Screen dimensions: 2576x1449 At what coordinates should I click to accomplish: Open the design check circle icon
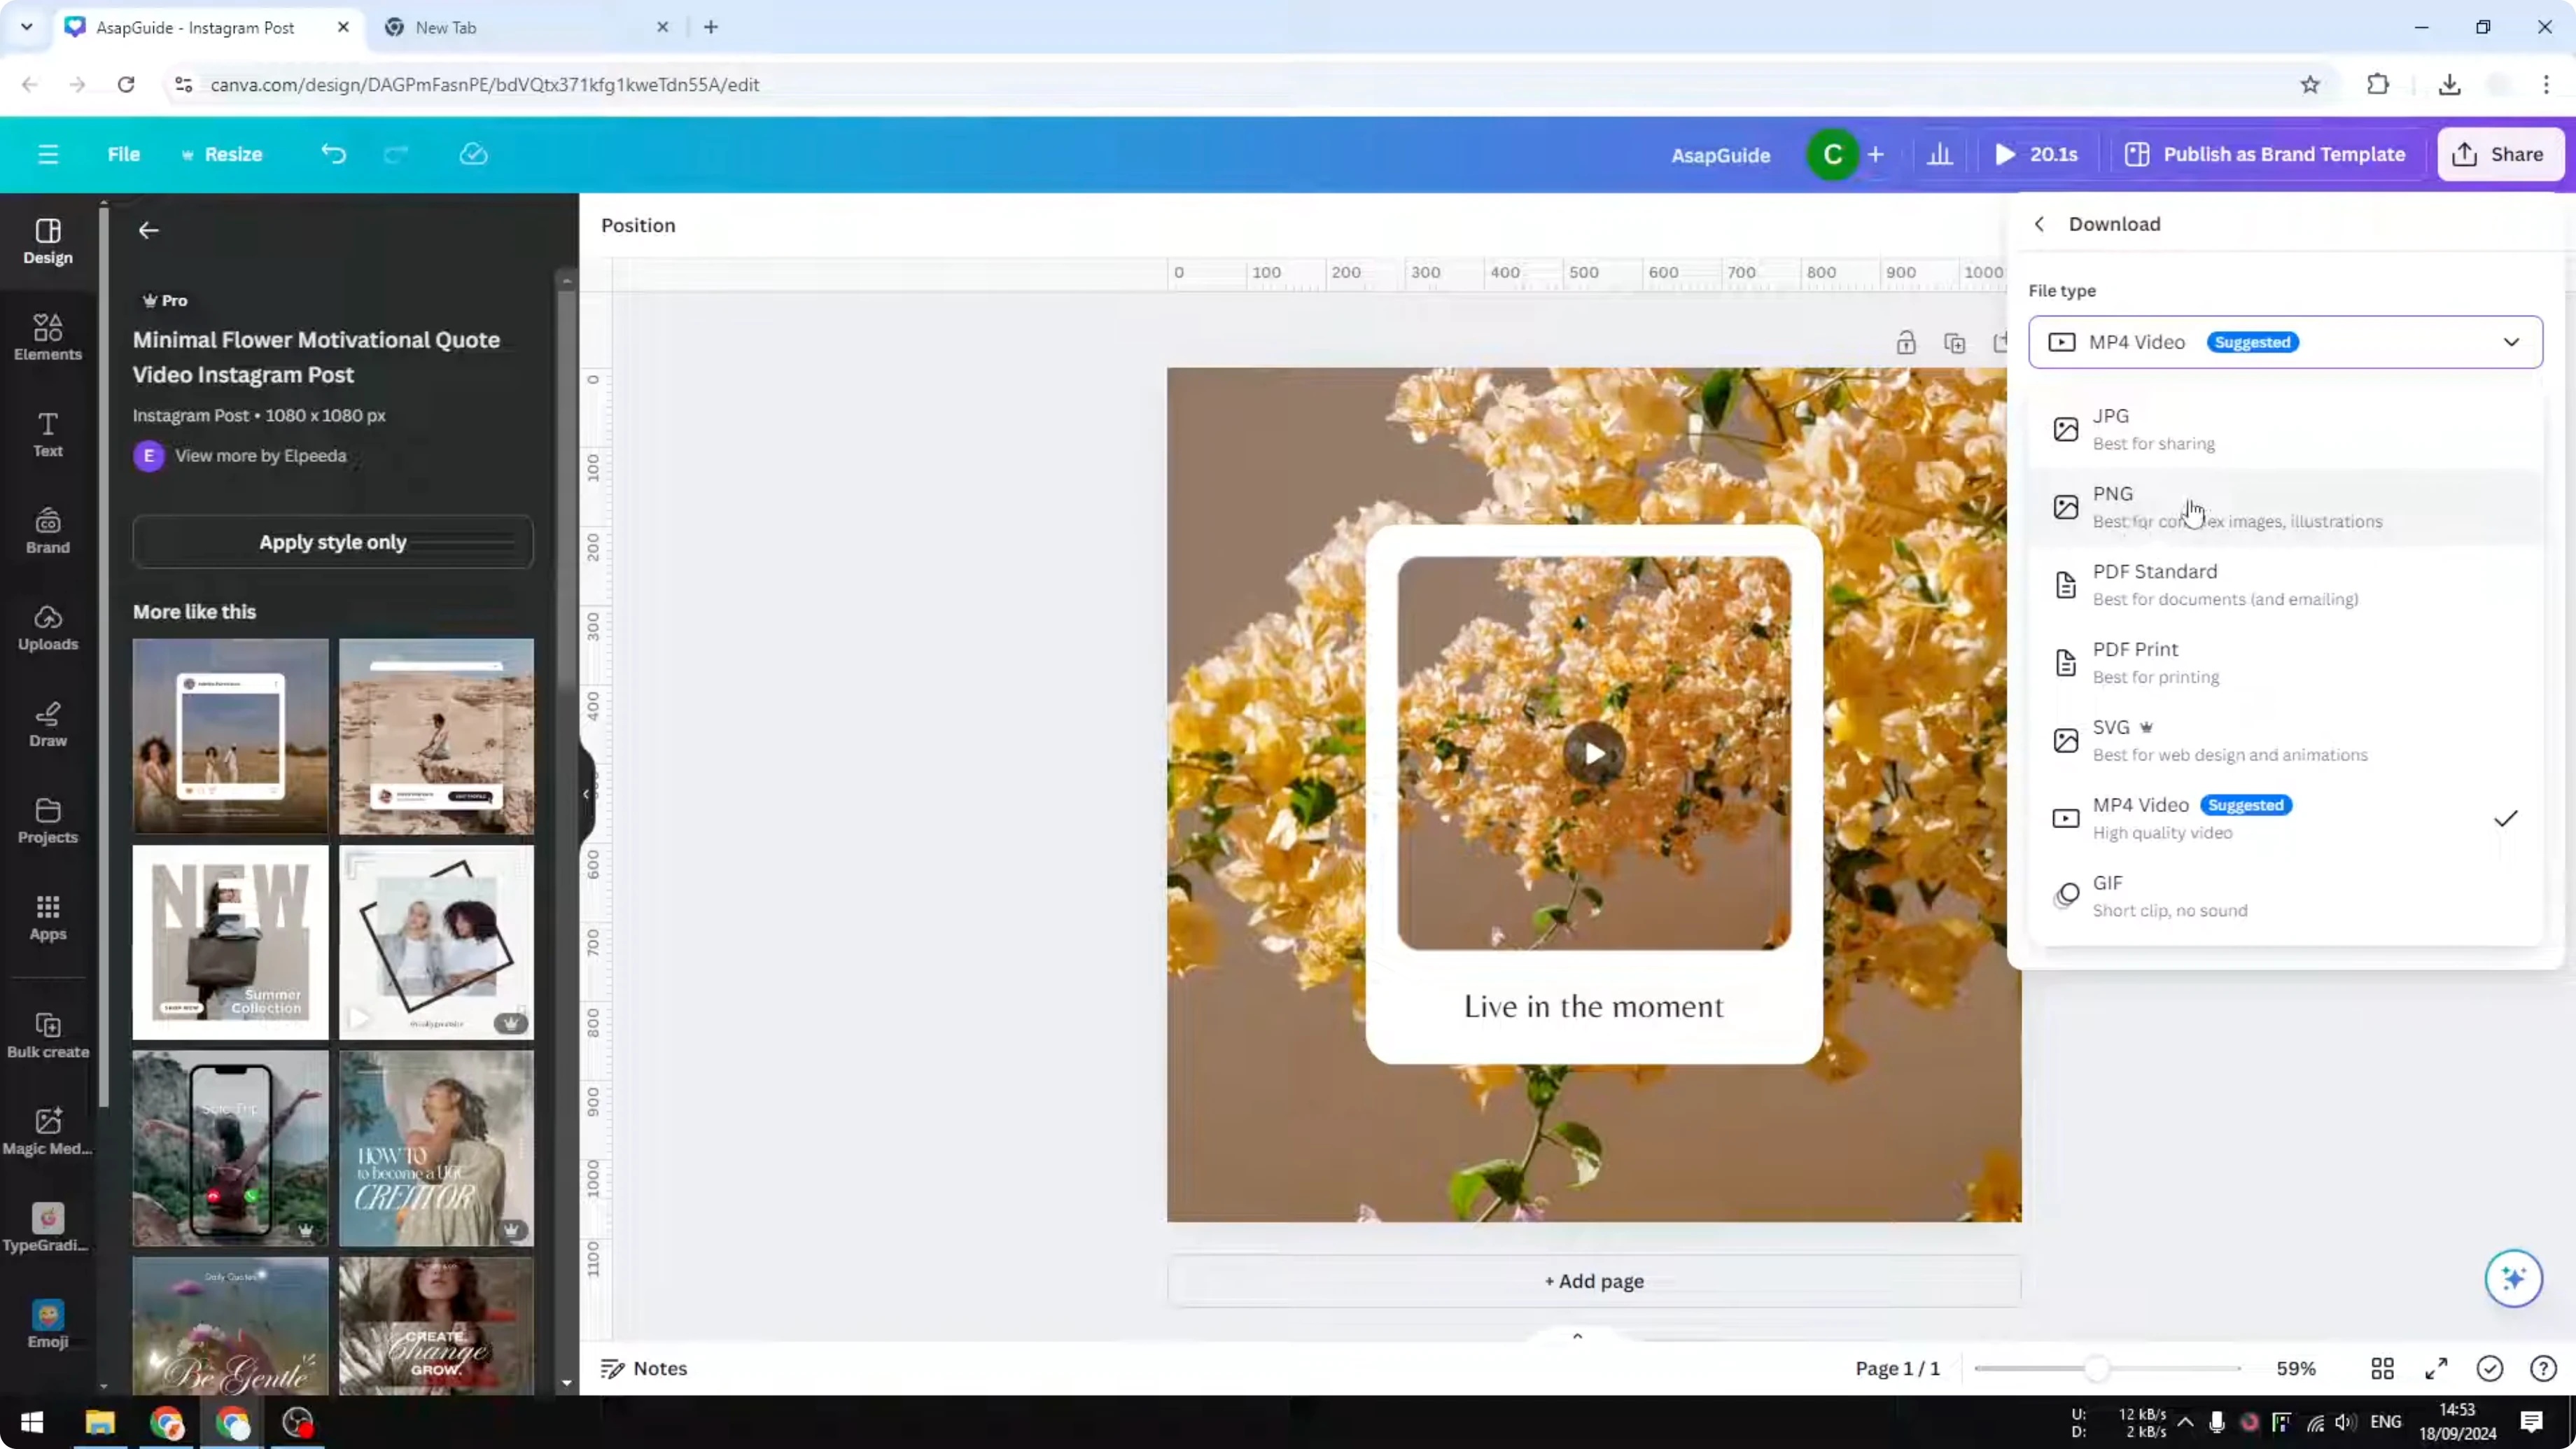(2490, 1368)
